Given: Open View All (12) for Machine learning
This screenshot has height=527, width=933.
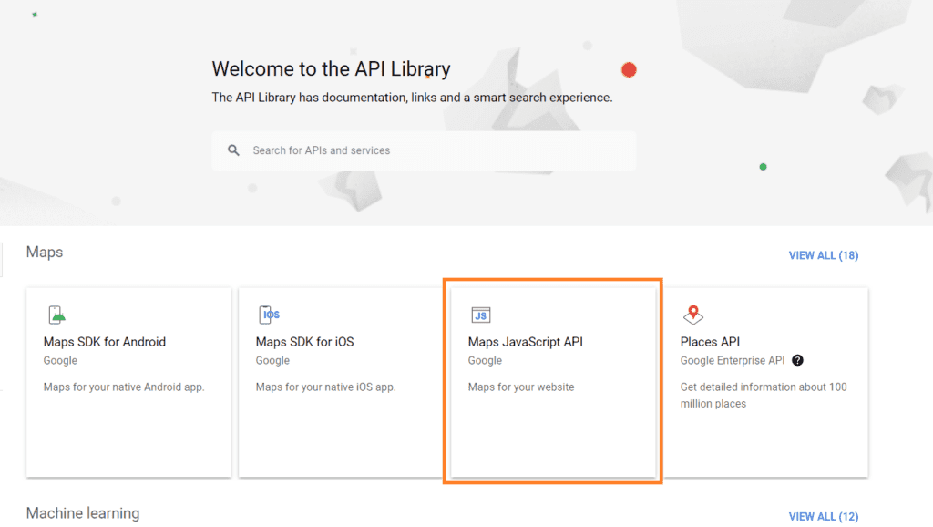Looking at the screenshot, I should (824, 516).
